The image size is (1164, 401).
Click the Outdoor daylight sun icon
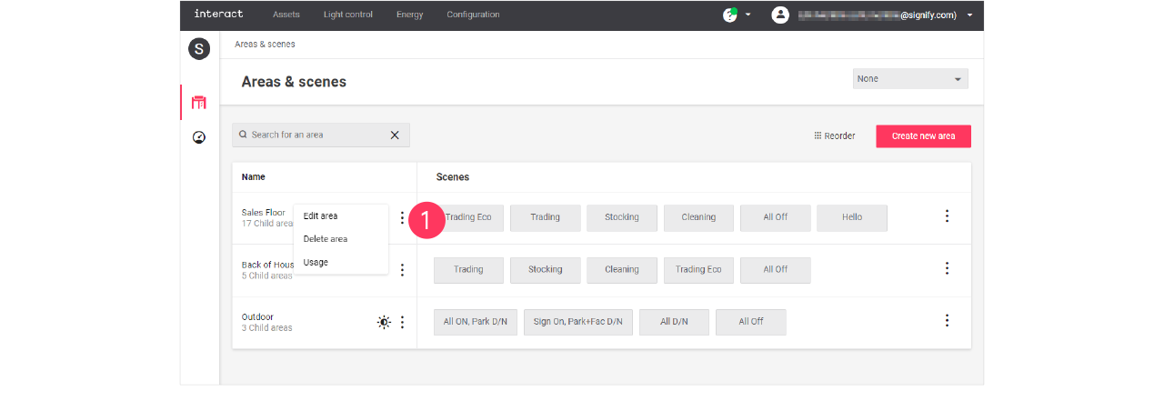[385, 322]
